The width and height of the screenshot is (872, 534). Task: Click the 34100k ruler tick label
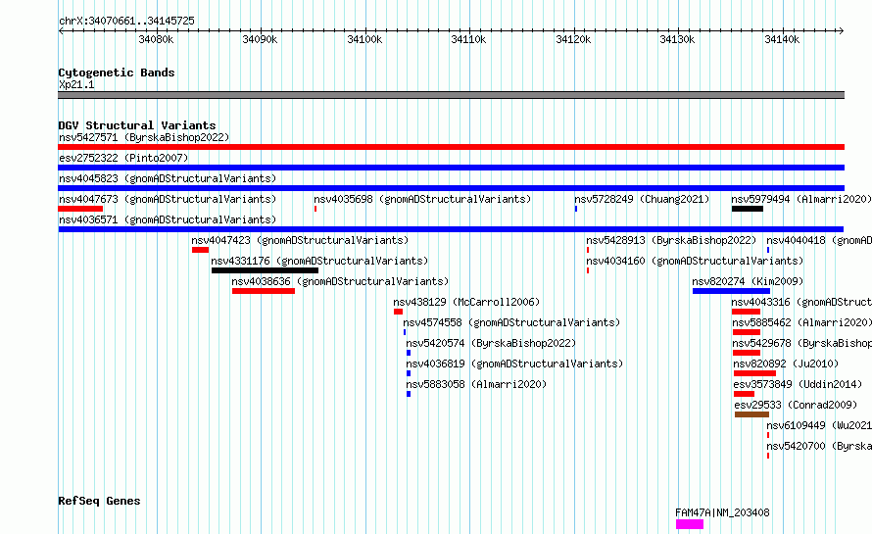pos(364,39)
